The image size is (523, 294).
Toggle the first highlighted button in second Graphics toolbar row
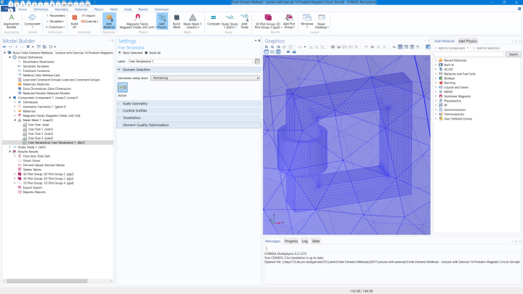tap(266, 52)
